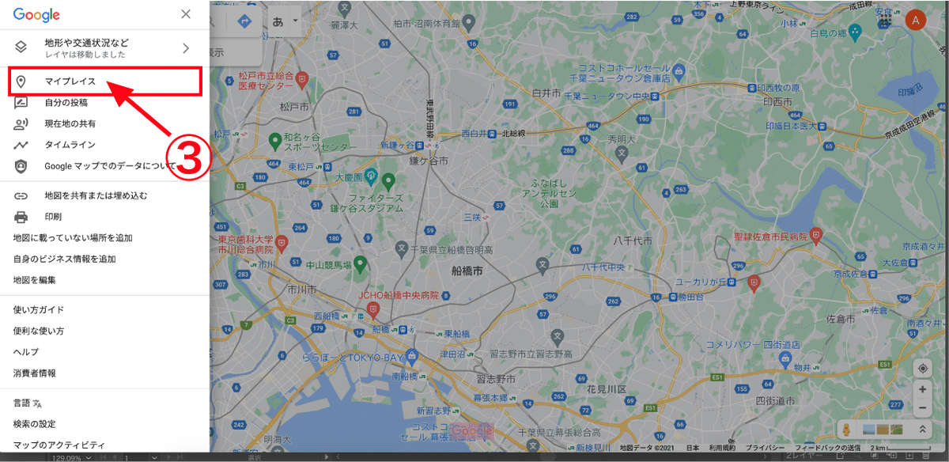The height and width of the screenshot is (462, 949).
Task: Click the 船橋市 city label
Action: 467,271
